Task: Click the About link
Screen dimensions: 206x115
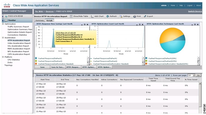Action: click(x=199, y=6)
